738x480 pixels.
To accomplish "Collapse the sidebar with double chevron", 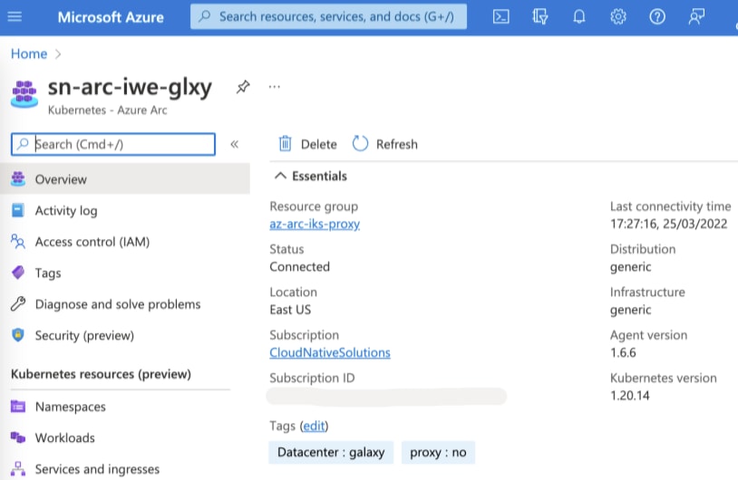I will pyautogui.click(x=235, y=144).
